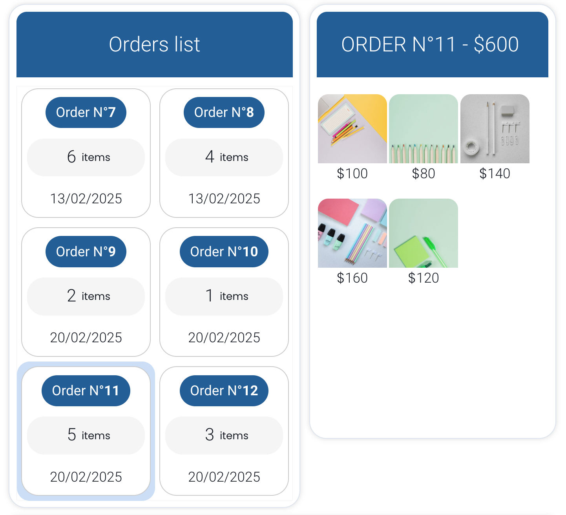566x515 pixels.
Task: Open the Order N°7 badge
Action: [x=86, y=112]
